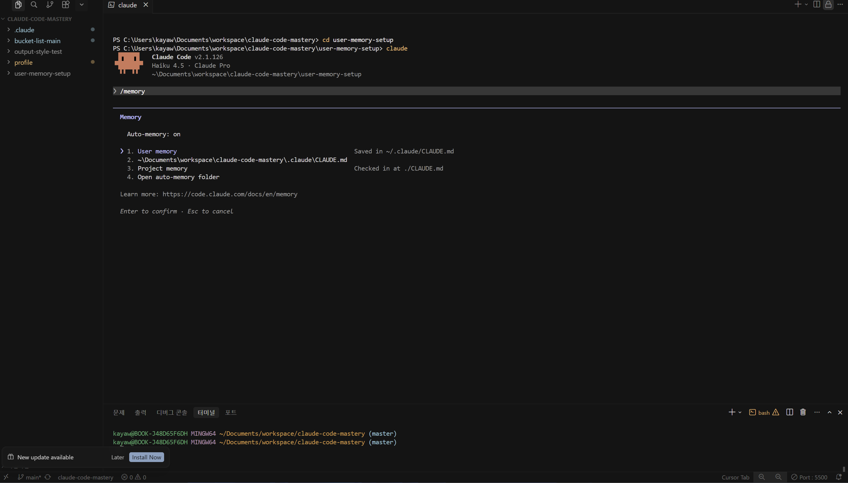This screenshot has width=848, height=483.
Task: Expand the additional sidebar views chevron
Action: coord(82,5)
